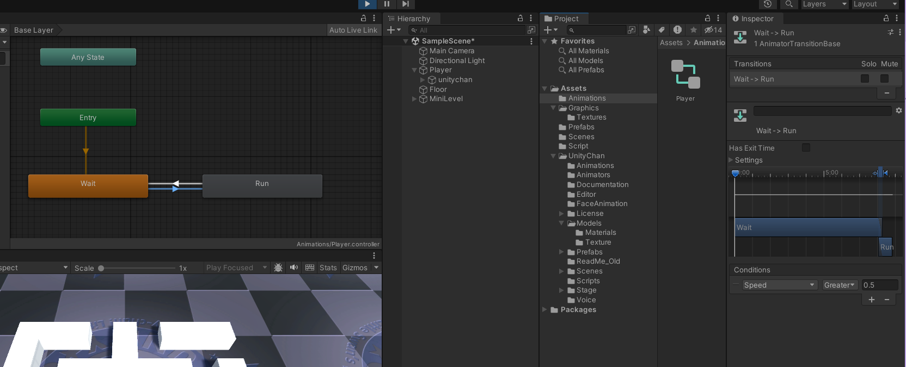Select Main Camera in the Hierarchy

click(x=452, y=51)
